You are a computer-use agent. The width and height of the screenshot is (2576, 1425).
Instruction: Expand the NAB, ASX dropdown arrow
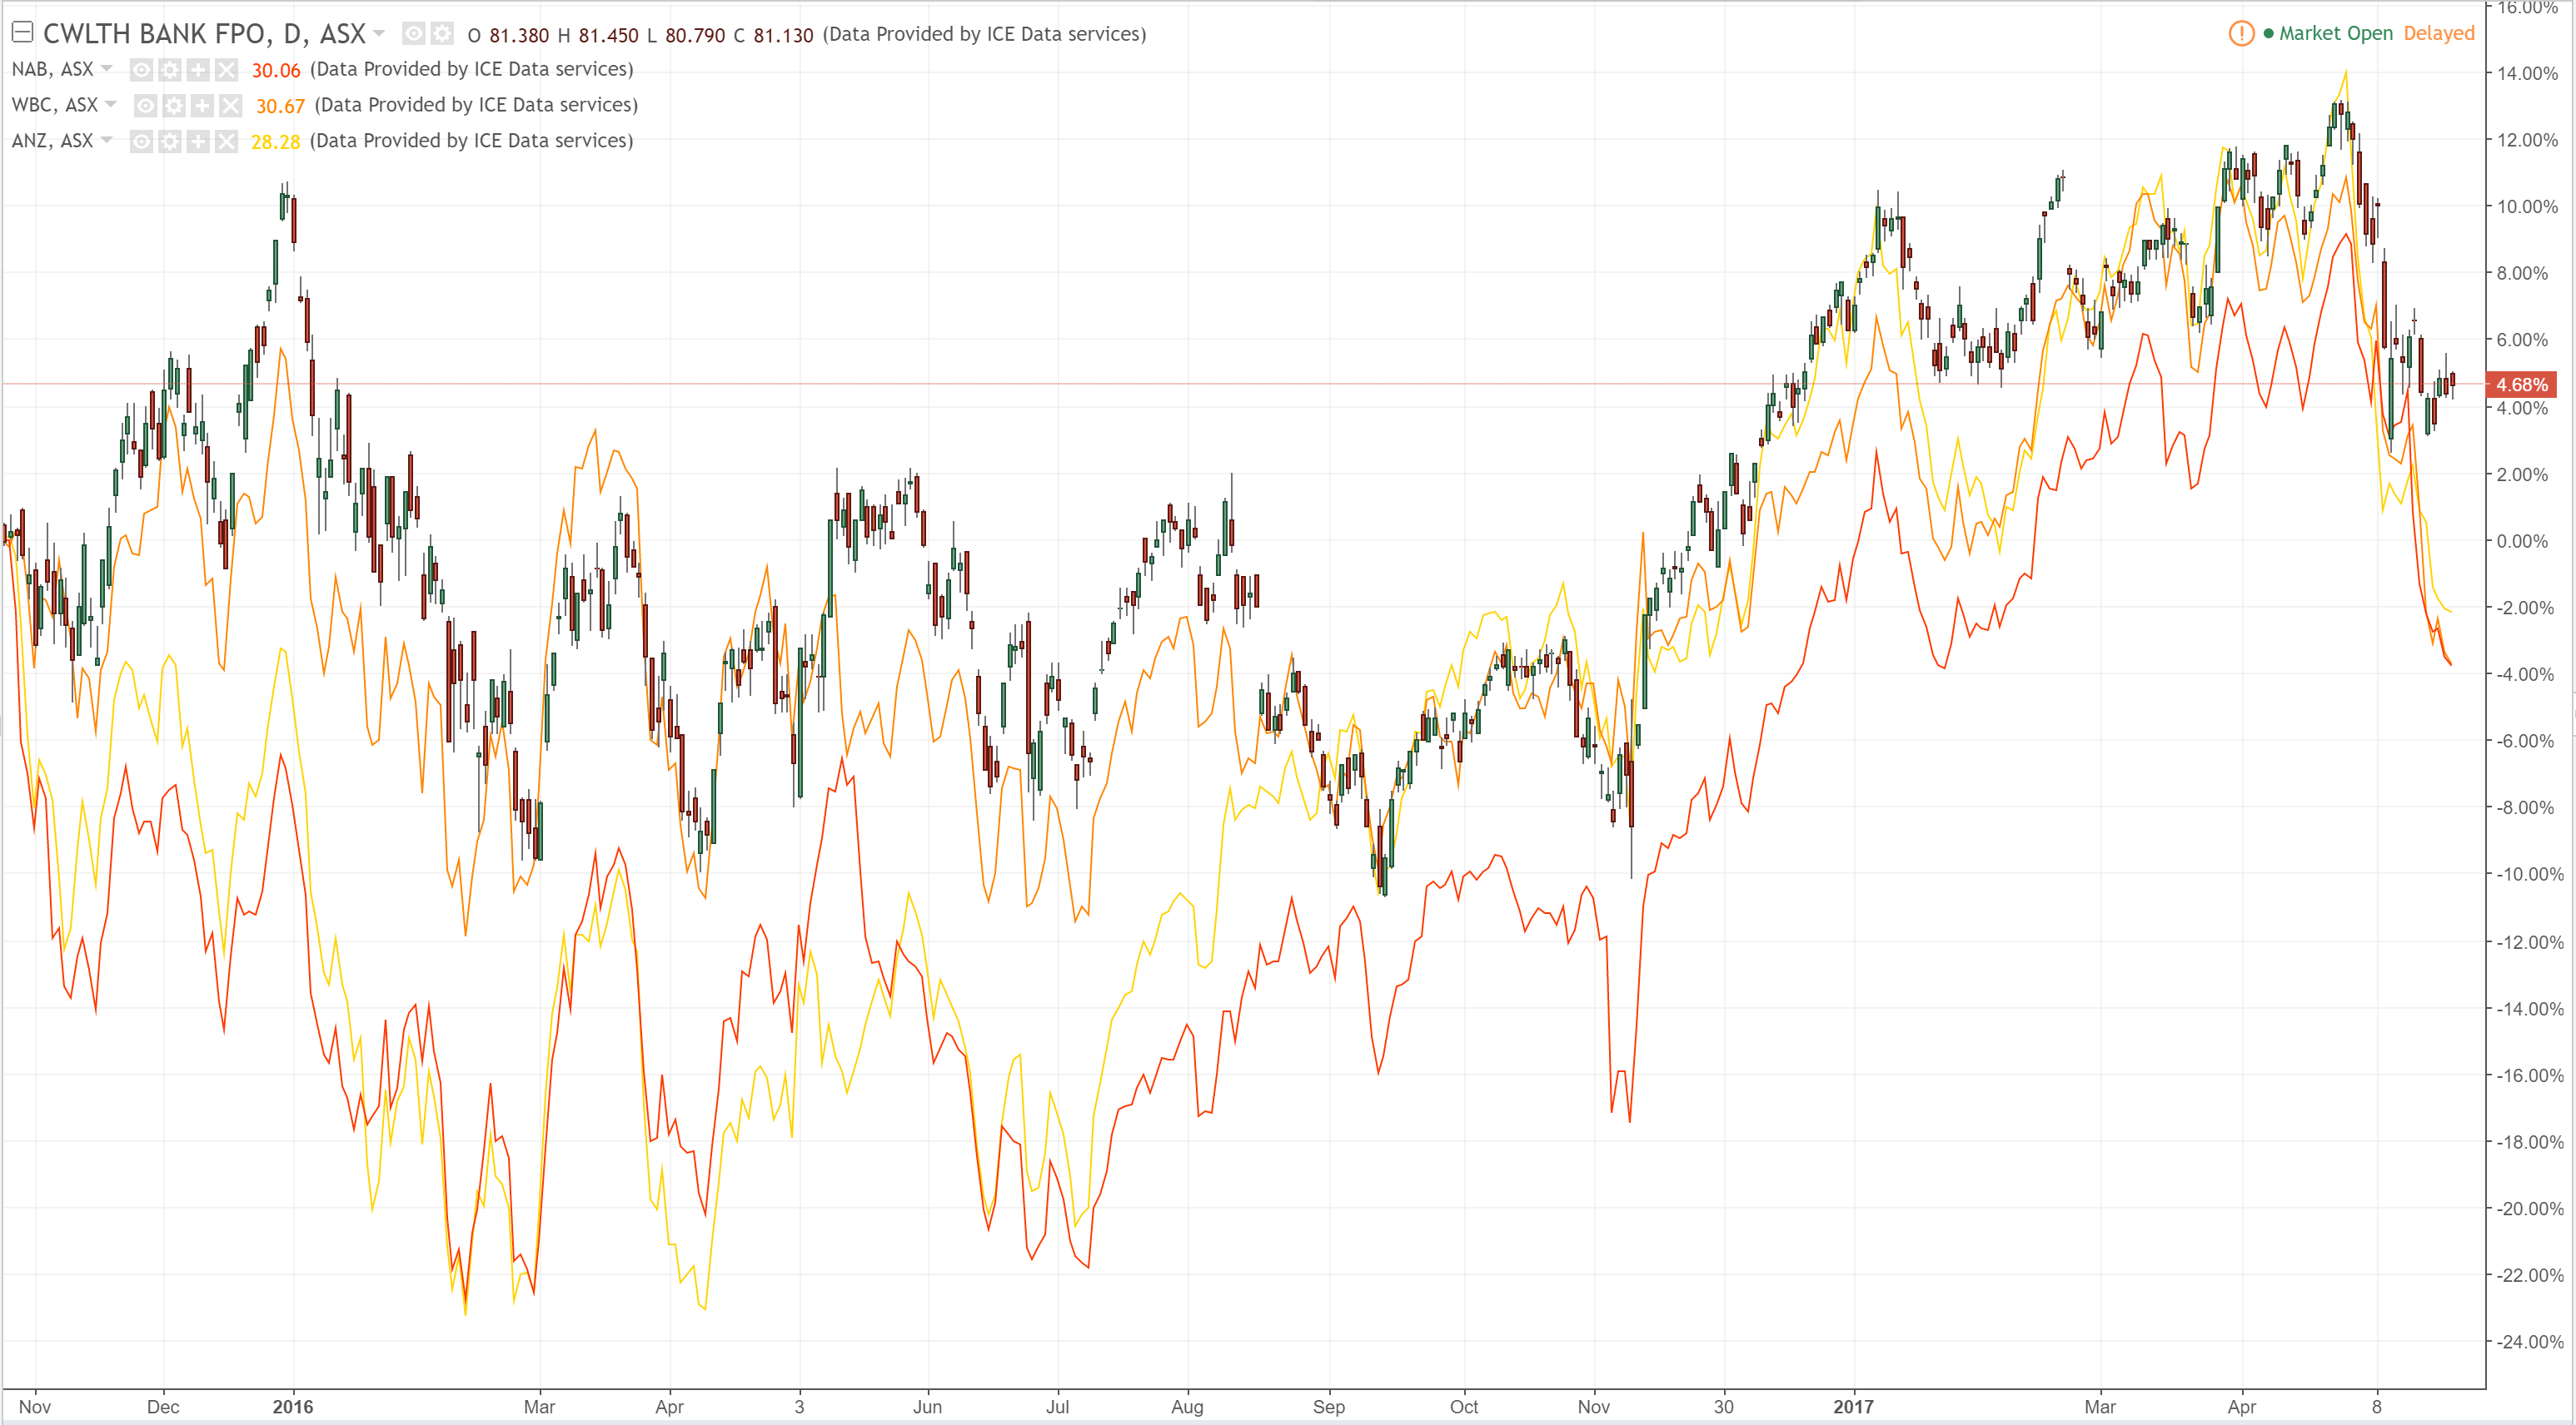pos(106,69)
